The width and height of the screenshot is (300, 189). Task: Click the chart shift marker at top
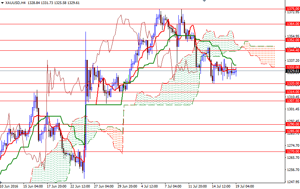point(202,1)
